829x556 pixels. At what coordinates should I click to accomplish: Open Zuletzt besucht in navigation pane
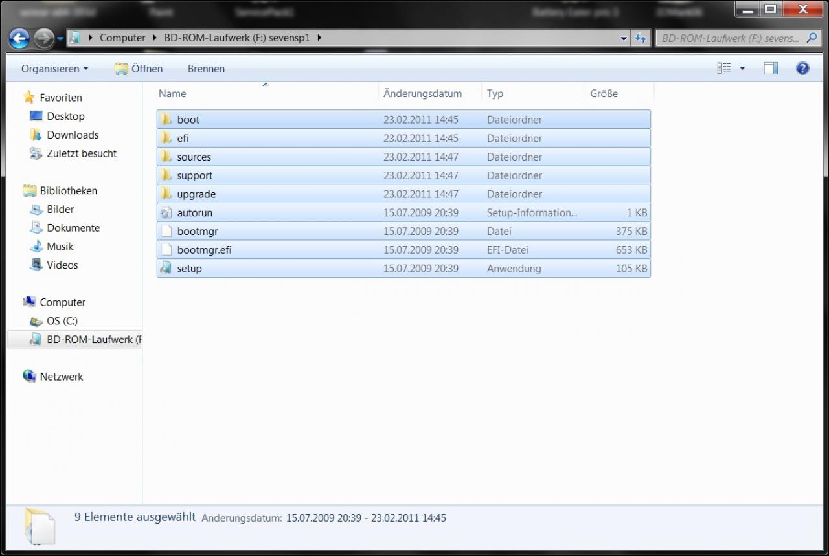click(x=82, y=153)
